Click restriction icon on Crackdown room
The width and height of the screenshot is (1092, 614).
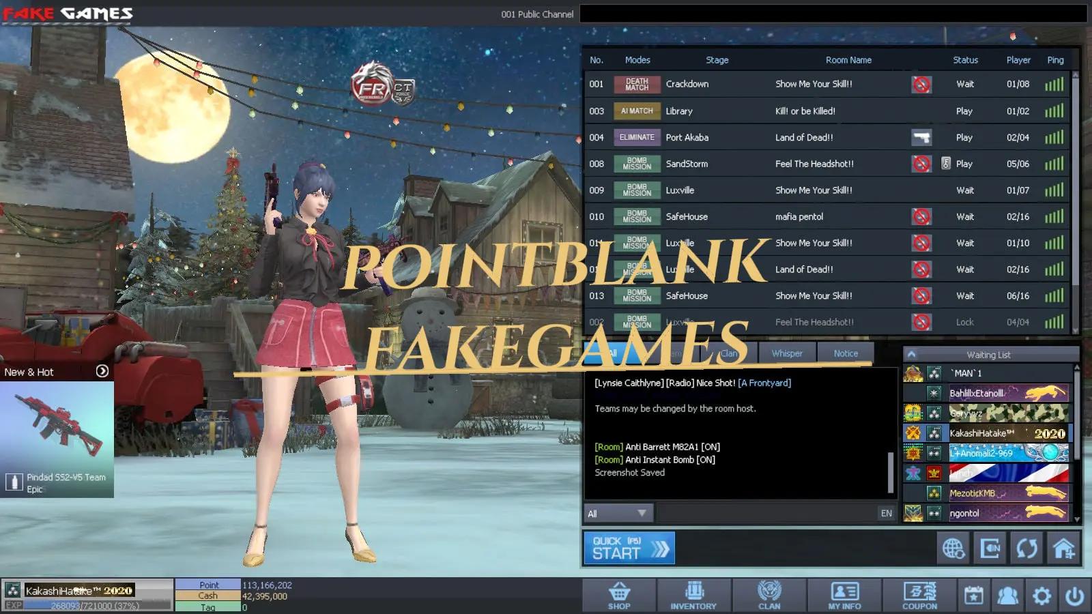click(x=921, y=84)
